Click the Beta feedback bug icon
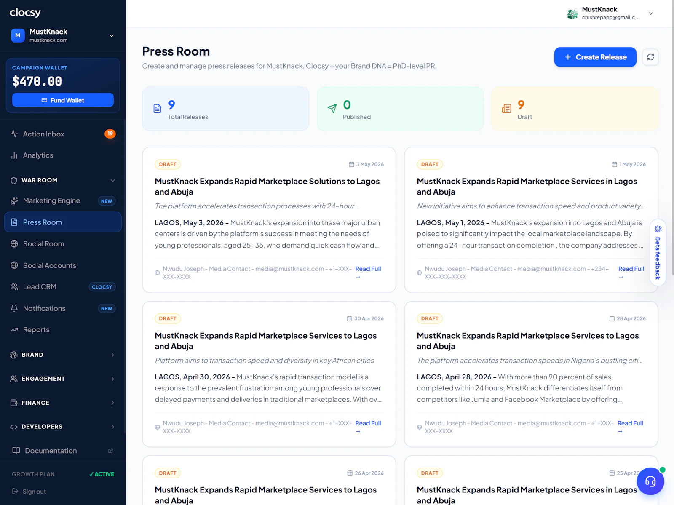 tap(658, 229)
